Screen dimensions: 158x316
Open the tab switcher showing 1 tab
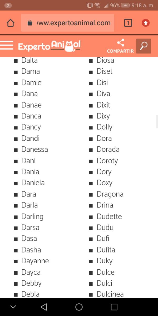(x=128, y=23)
